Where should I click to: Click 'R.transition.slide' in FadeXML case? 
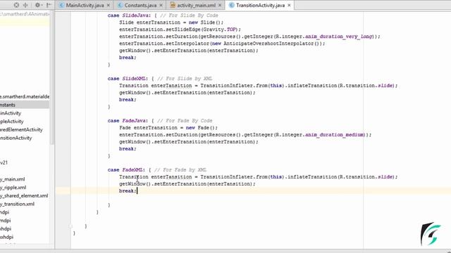(366, 177)
